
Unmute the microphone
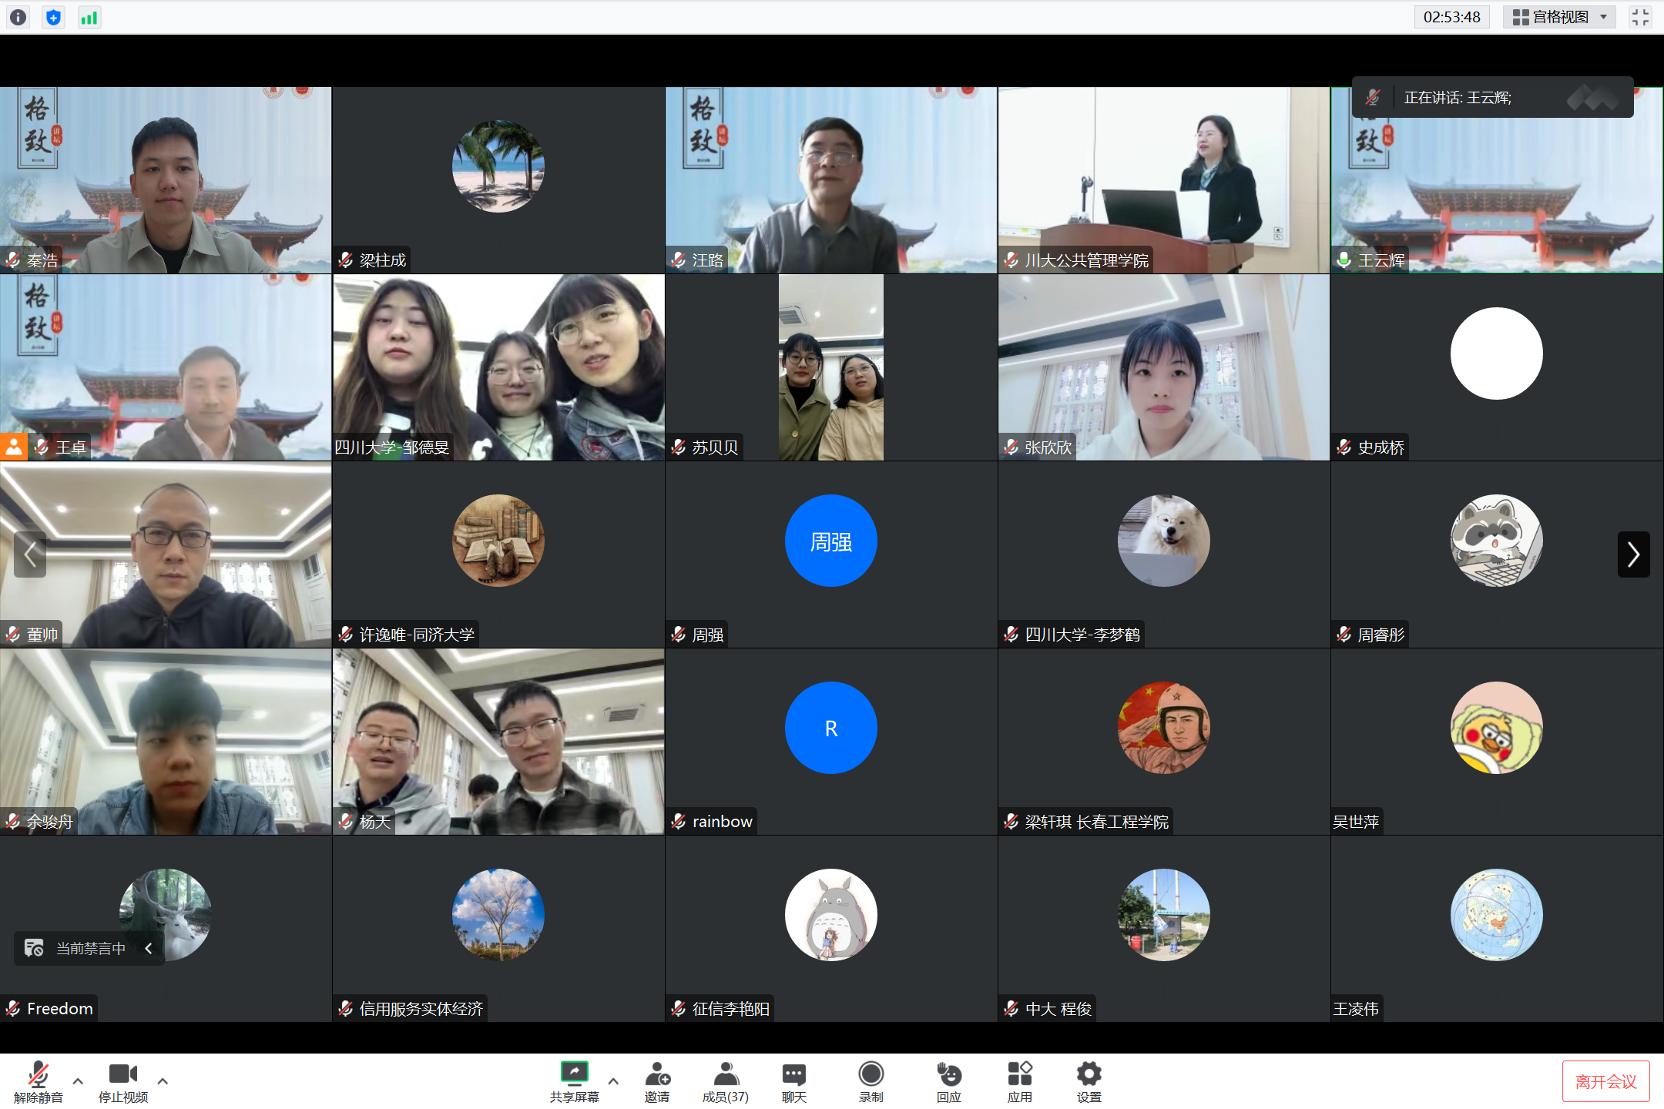point(38,1081)
